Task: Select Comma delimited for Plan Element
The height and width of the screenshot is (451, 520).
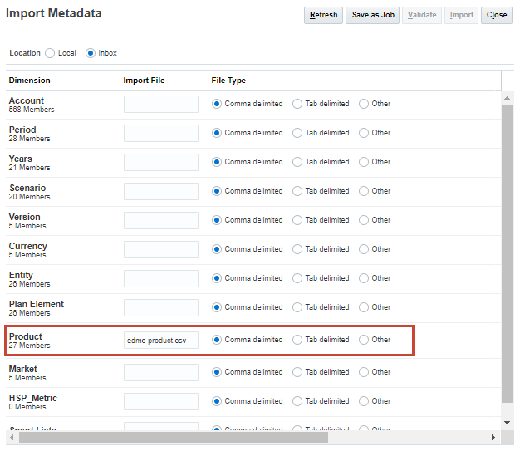Action: click(217, 307)
